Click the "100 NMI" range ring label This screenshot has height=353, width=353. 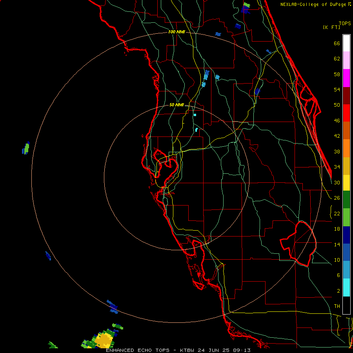(176, 32)
